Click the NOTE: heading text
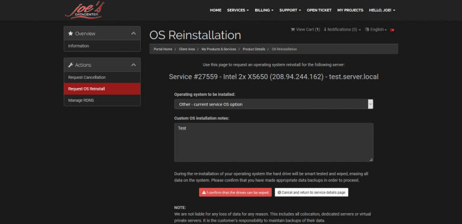Viewport: 462px width, 224px height. tap(180, 208)
